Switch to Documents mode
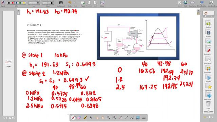 [x=192, y=4]
